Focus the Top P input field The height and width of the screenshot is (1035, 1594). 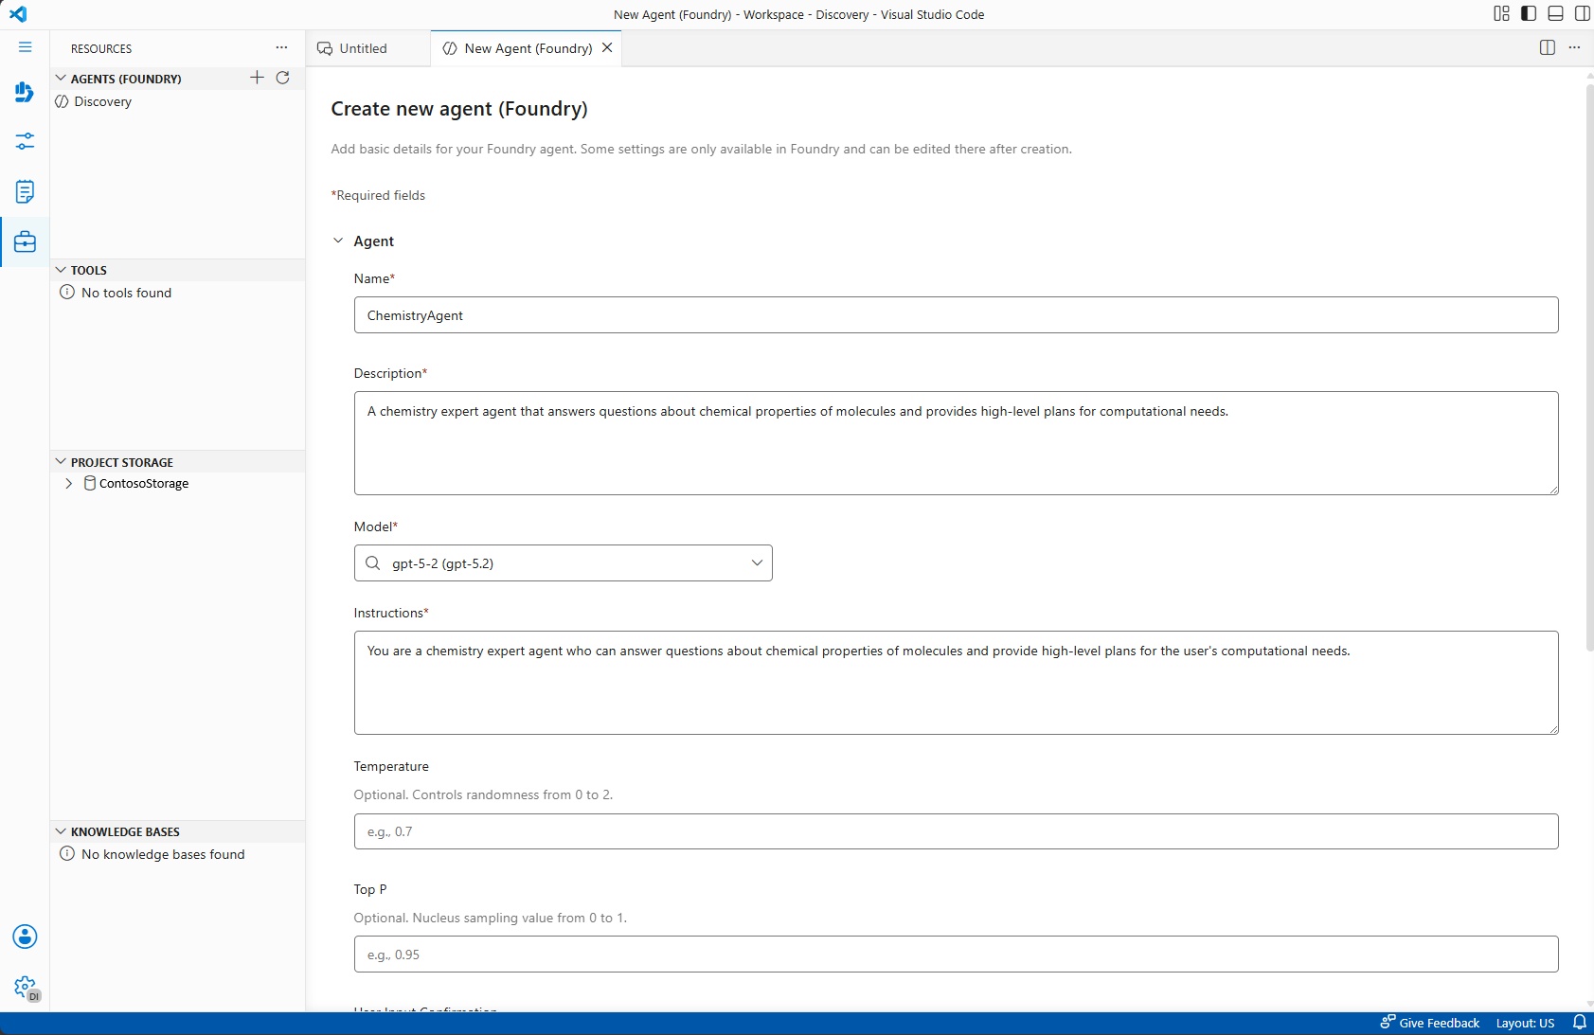click(956, 955)
